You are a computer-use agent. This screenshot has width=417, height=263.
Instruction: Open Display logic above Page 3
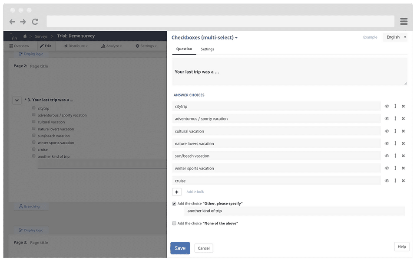(31, 231)
